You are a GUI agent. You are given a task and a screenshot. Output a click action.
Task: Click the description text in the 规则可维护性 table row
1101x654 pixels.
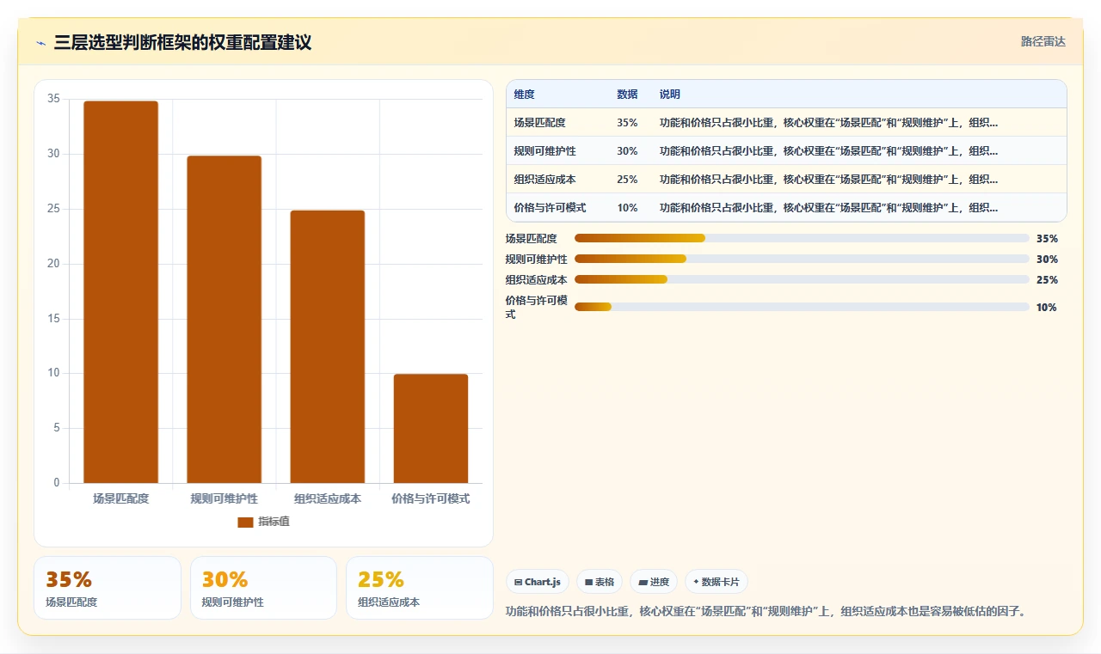828,151
